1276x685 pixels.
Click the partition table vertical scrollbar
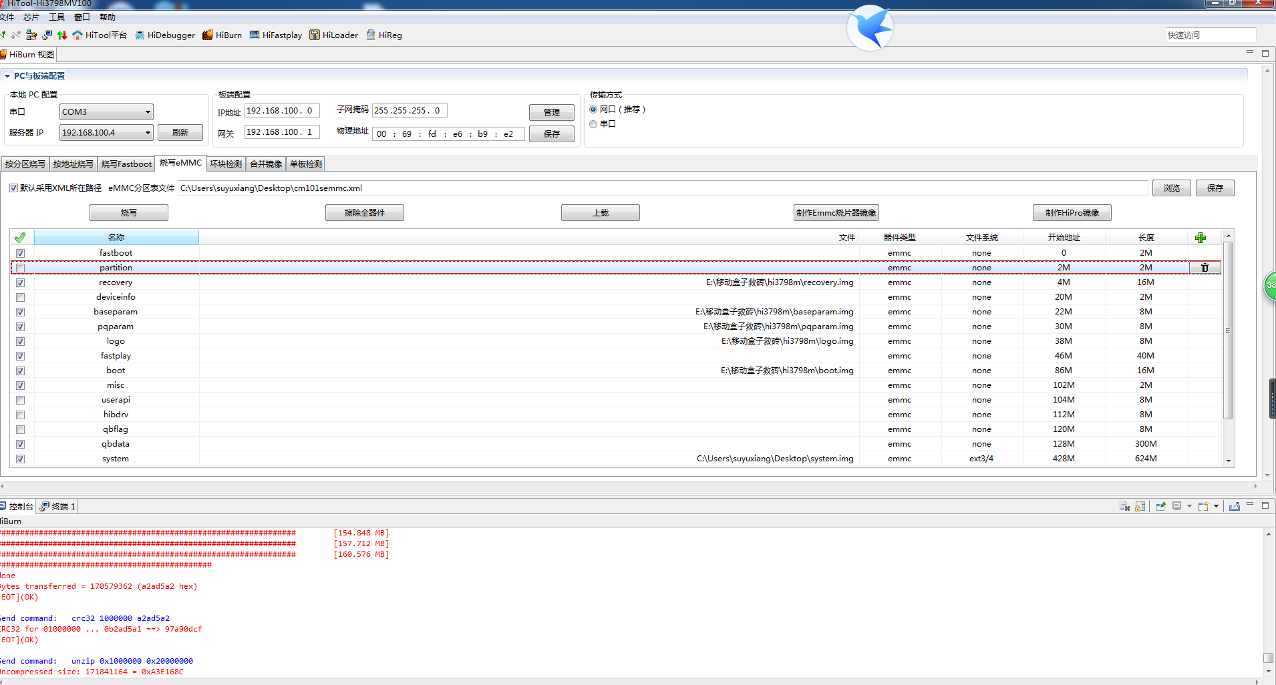tap(1228, 330)
